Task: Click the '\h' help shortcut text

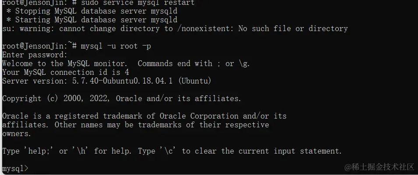Action: coord(80,151)
